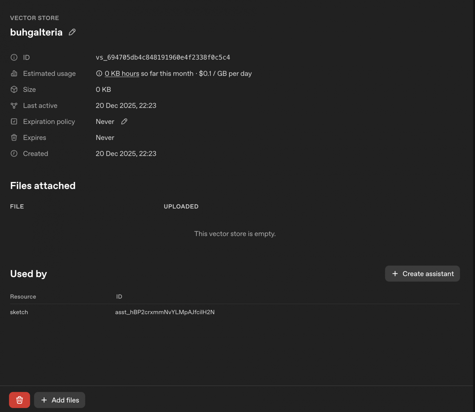Click the 'This vector store is empty.' message
This screenshot has width=475, height=412.
(x=235, y=234)
